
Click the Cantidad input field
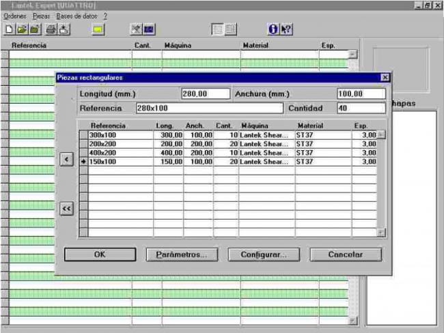[x=361, y=108]
